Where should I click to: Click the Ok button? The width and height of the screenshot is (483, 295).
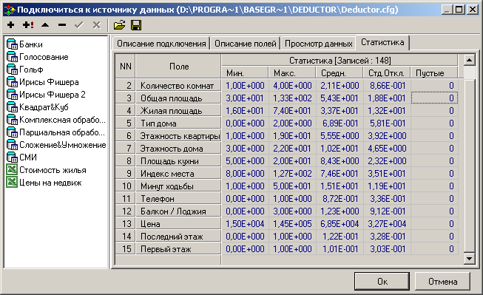pos(382,281)
